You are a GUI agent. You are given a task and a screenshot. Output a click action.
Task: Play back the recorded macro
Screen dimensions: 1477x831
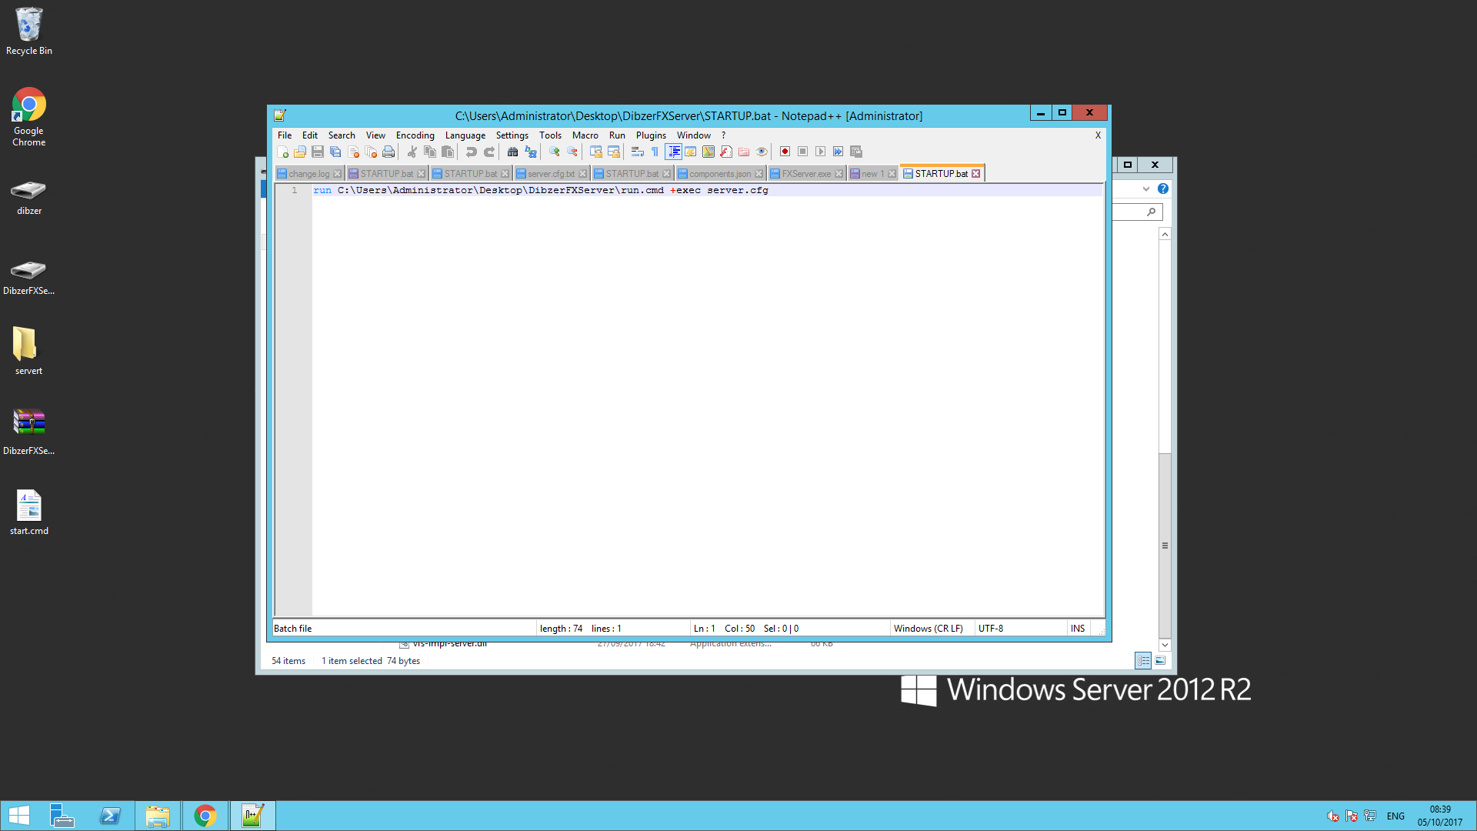click(x=820, y=152)
